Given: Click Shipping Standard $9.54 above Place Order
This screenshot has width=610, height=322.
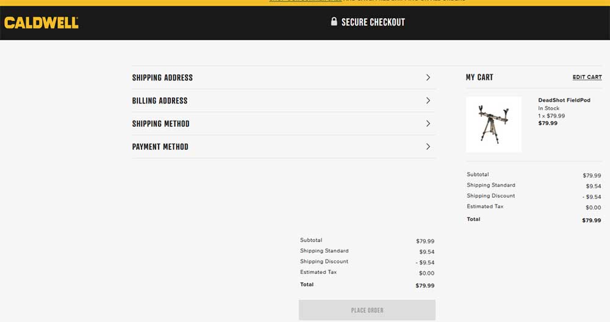Looking at the screenshot, I should click(427, 252).
